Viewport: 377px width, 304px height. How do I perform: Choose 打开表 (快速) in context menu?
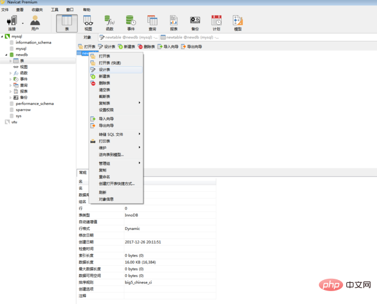pos(116,63)
